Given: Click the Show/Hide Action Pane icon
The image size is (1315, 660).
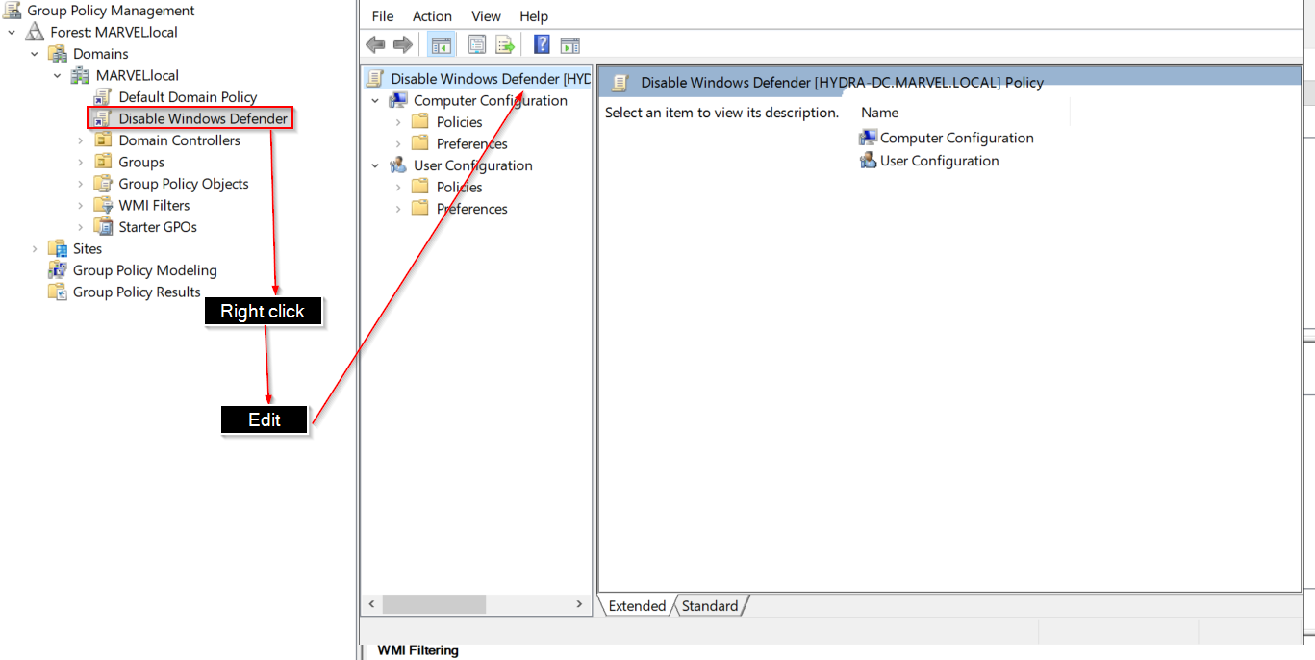Looking at the screenshot, I should coord(570,44).
